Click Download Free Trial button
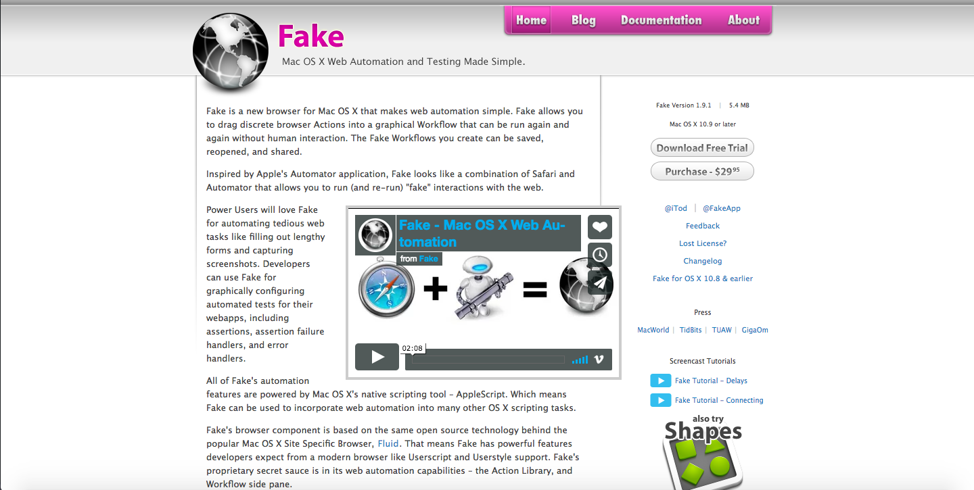The image size is (974, 490). (x=702, y=148)
